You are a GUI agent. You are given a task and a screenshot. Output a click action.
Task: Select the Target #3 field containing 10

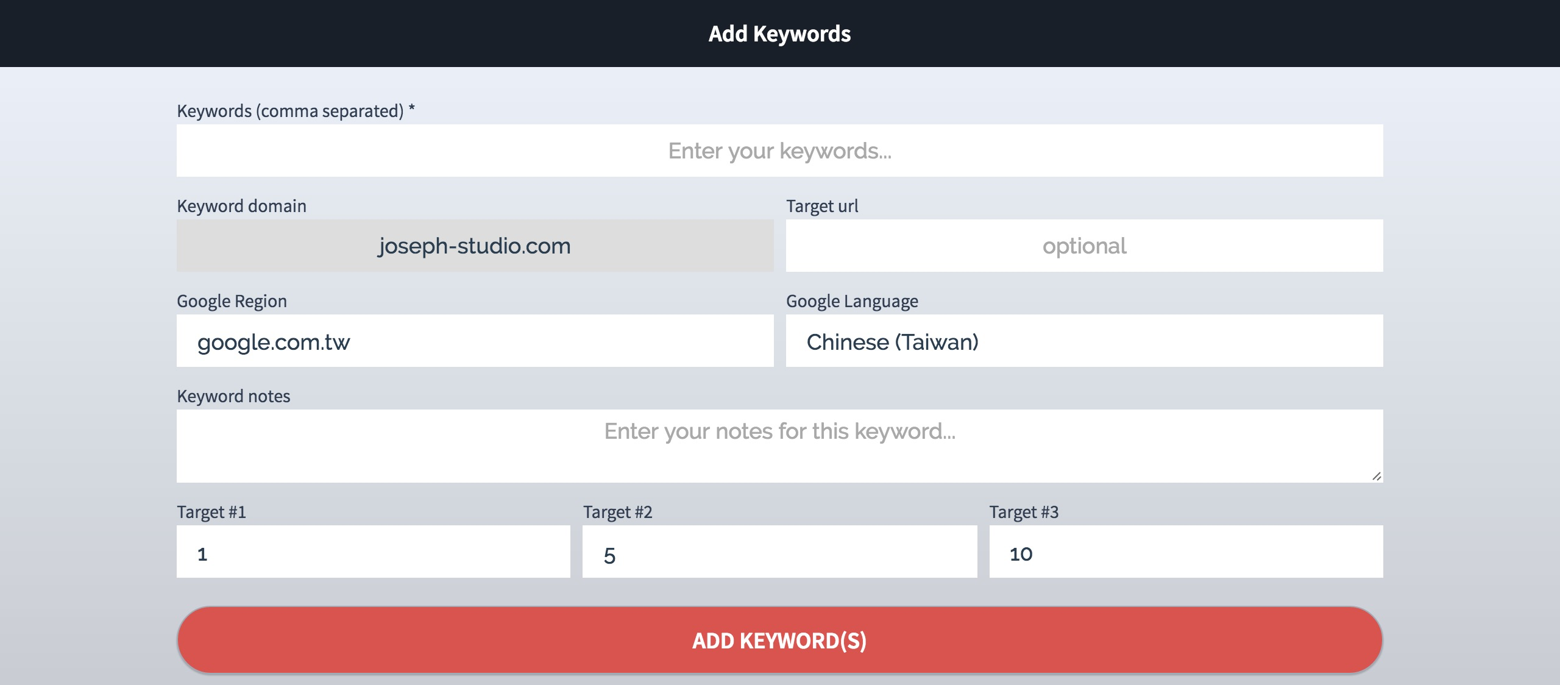[1185, 552]
